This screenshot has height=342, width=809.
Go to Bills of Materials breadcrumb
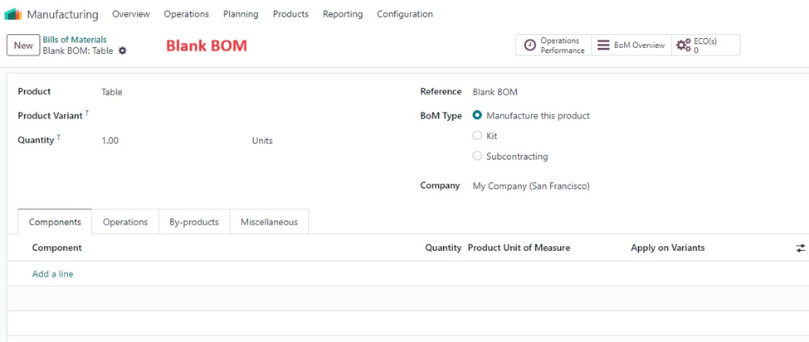pos(75,40)
